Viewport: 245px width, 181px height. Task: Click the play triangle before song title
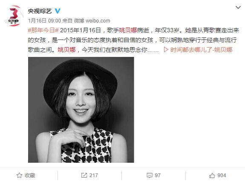tap(166, 50)
